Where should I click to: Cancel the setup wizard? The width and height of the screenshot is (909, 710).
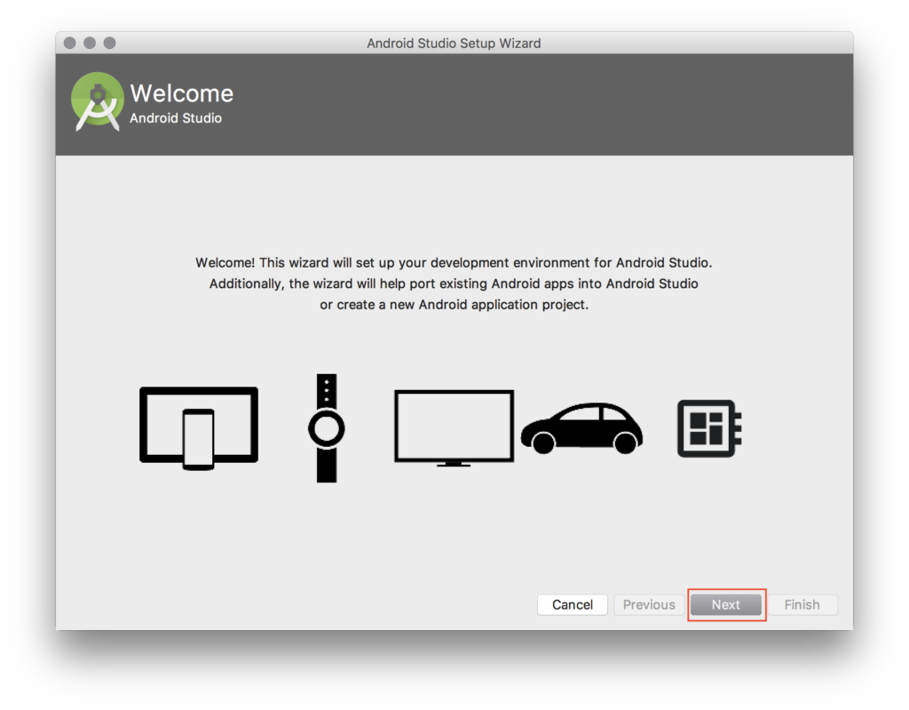[x=573, y=605]
